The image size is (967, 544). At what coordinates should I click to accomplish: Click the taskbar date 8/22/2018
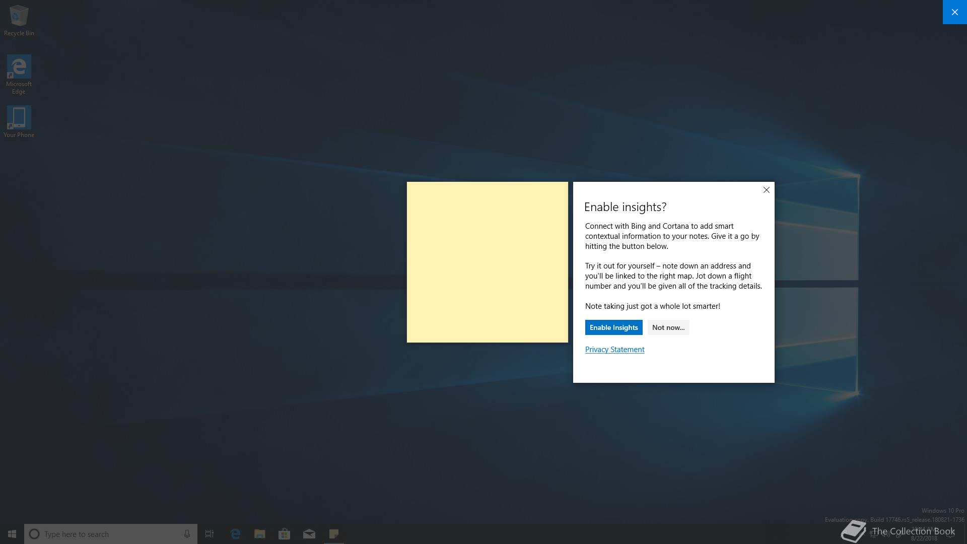point(924,538)
